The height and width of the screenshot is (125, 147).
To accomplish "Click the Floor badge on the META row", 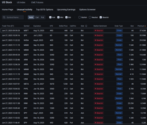I will [x=119, y=84].
